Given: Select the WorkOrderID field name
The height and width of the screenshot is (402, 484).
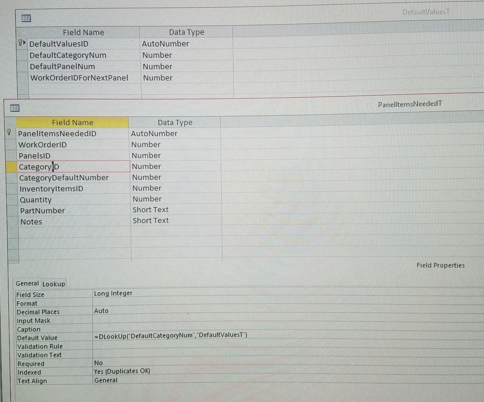Looking at the screenshot, I should [x=43, y=145].
